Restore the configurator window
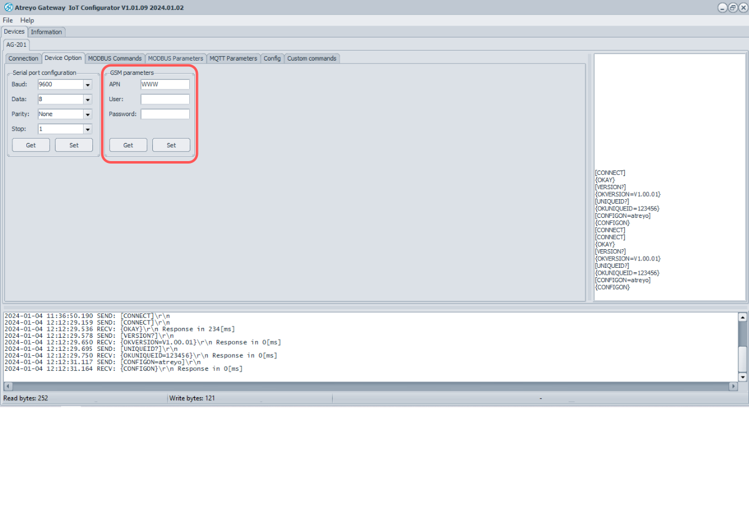This screenshot has width=749, height=522. [x=732, y=7]
